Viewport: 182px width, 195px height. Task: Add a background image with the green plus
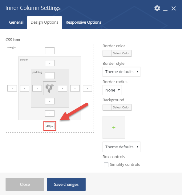click(114, 127)
